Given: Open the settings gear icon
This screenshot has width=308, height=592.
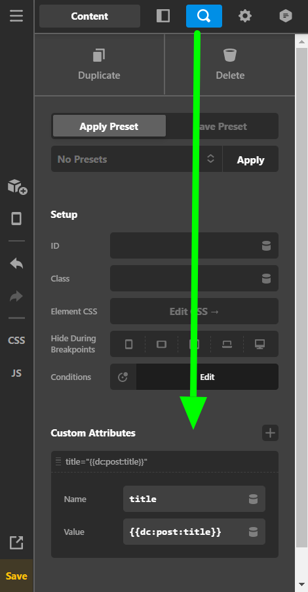Looking at the screenshot, I should 245,16.
